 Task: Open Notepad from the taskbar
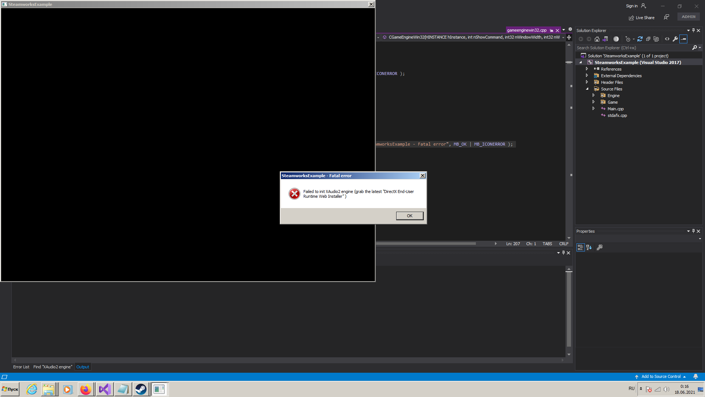tap(123, 389)
